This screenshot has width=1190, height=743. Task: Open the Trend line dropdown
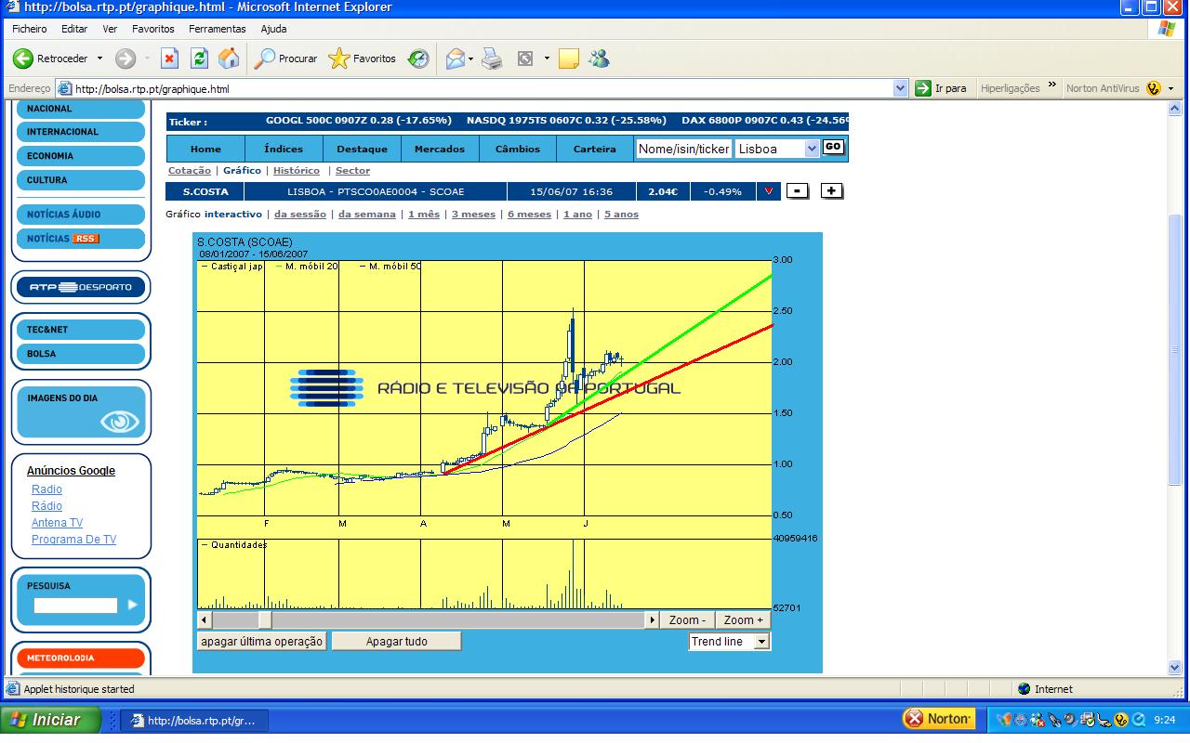point(761,642)
